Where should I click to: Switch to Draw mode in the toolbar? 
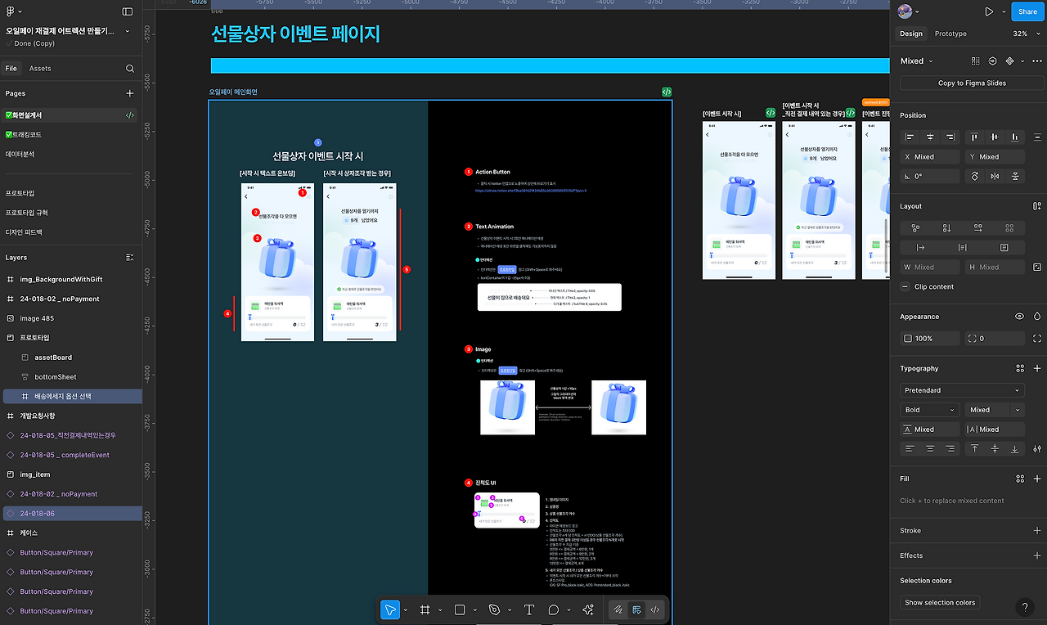pyautogui.click(x=618, y=609)
